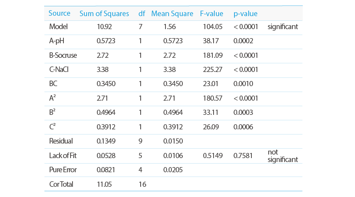
Task: Click the Lack of Fit row label
Action: click(63, 156)
